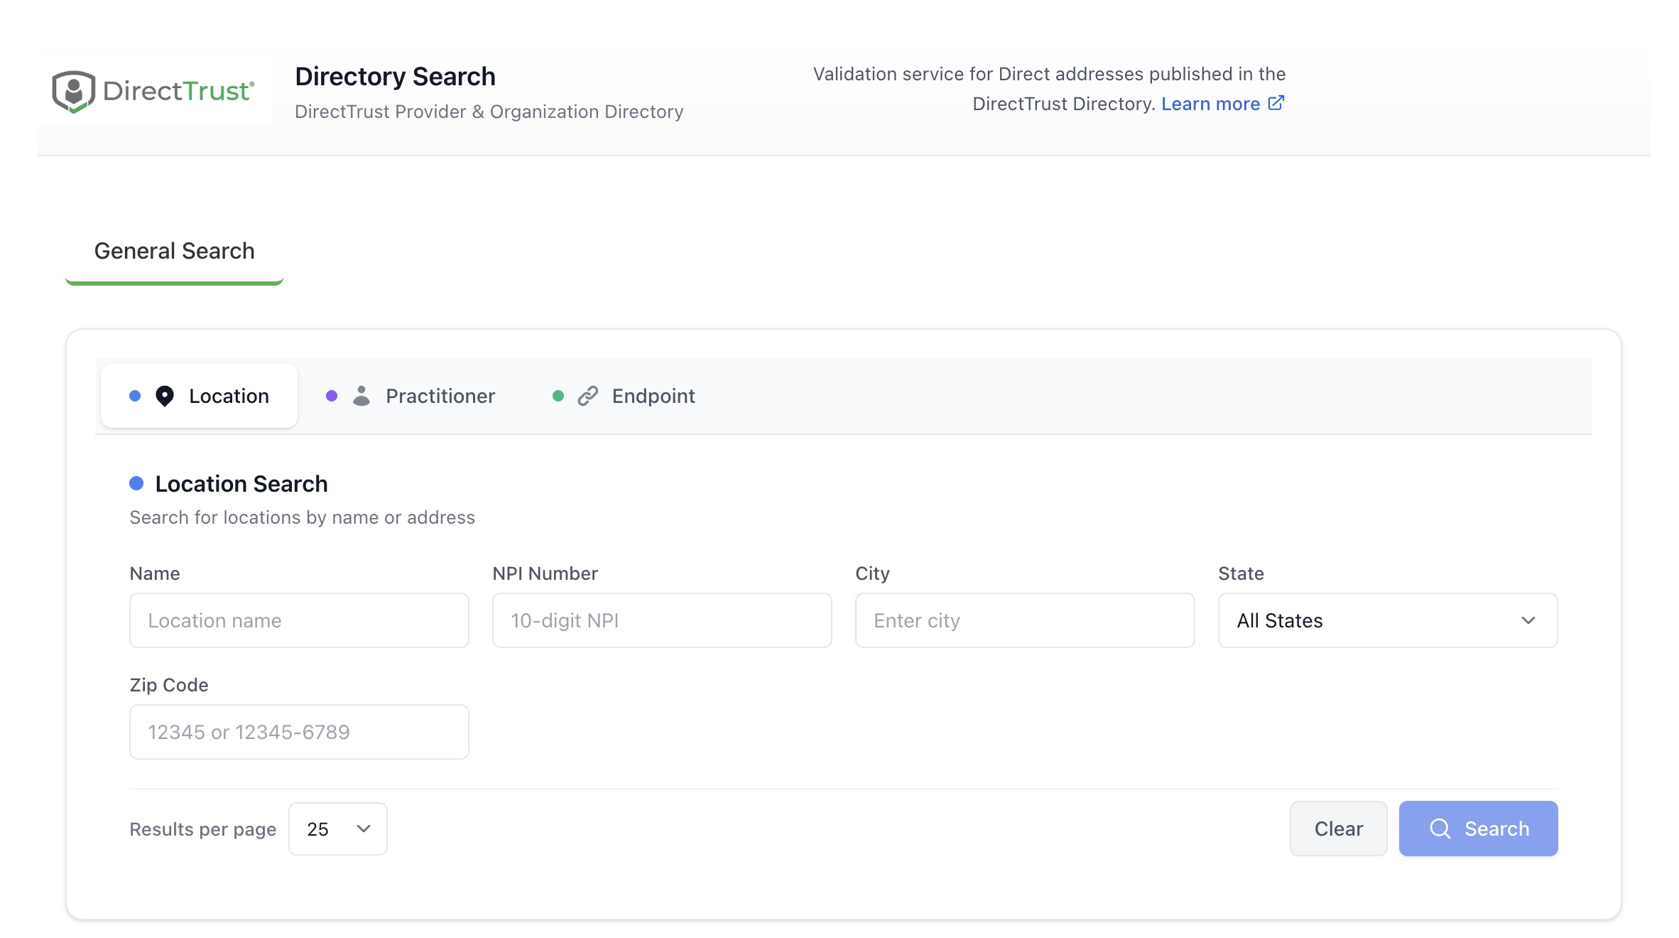Click the chain link icon on Endpoint tab
This screenshot has height=938, width=1679.
pyautogui.click(x=588, y=396)
